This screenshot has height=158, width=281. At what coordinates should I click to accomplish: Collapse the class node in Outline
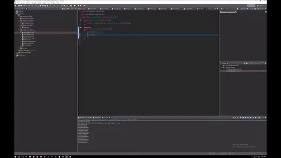pos(222,67)
